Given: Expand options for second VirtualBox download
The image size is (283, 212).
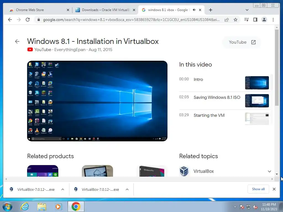Looking at the screenshot, I should click(127, 189).
